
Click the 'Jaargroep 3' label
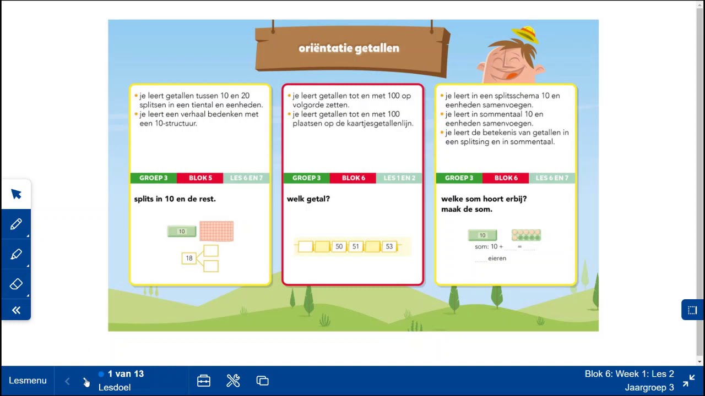point(649,387)
